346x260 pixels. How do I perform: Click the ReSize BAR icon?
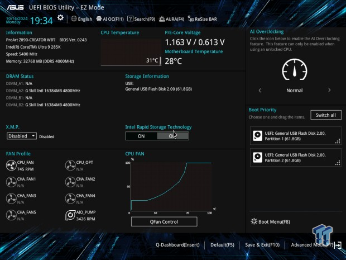tap(191, 18)
